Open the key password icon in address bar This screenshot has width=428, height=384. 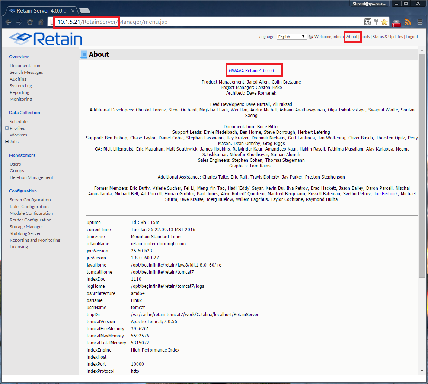[x=376, y=22]
